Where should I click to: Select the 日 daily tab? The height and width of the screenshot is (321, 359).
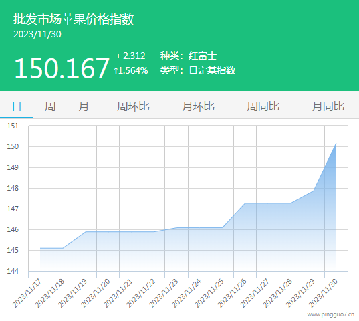click(17, 106)
